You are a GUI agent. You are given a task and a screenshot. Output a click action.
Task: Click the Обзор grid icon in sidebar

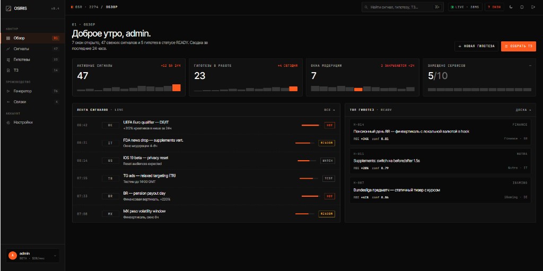(x=8, y=38)
